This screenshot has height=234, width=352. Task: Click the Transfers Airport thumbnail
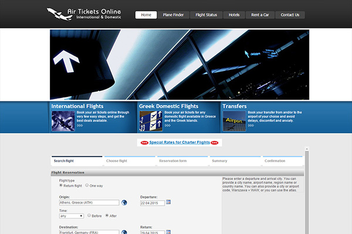pyautogui.click(x=234, y=121)
